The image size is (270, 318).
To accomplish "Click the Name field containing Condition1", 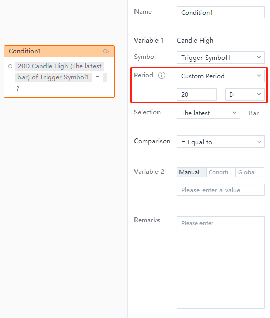I will (220, 12).
